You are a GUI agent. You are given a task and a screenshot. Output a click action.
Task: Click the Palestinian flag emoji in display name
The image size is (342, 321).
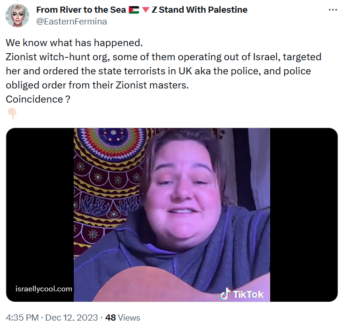point(134,10)
